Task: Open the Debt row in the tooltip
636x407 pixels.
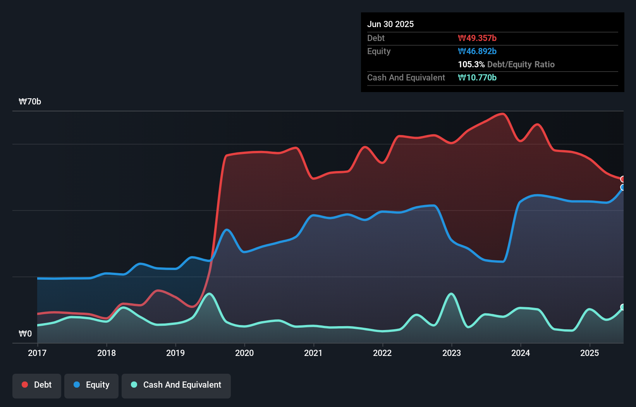Action: click(x=376, y=38)
